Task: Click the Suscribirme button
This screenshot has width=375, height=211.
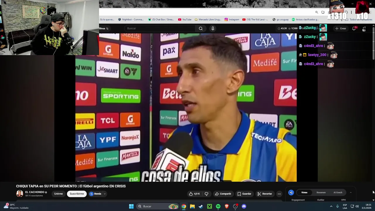Action: coord(77,194)
